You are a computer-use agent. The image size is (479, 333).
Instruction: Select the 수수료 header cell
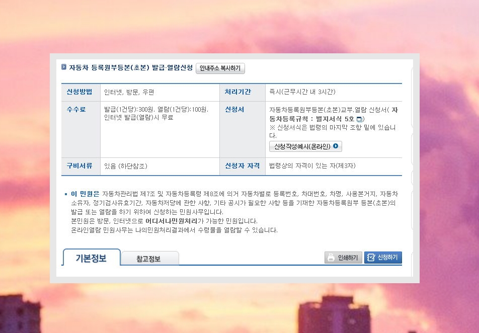pos(81,130)
